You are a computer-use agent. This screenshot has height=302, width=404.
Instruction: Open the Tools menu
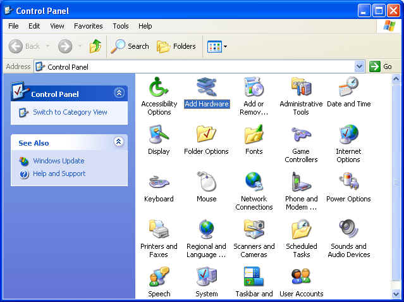(120, 26)
